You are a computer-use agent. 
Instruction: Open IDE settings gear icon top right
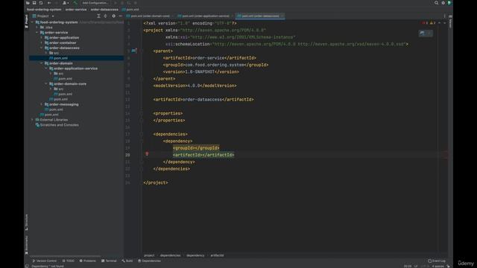coord(443,3)
